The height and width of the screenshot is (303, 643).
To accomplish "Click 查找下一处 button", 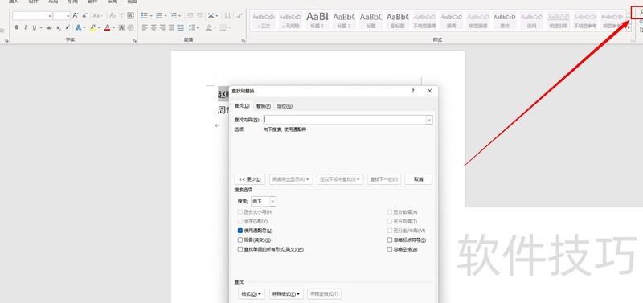I will [384, 179].
